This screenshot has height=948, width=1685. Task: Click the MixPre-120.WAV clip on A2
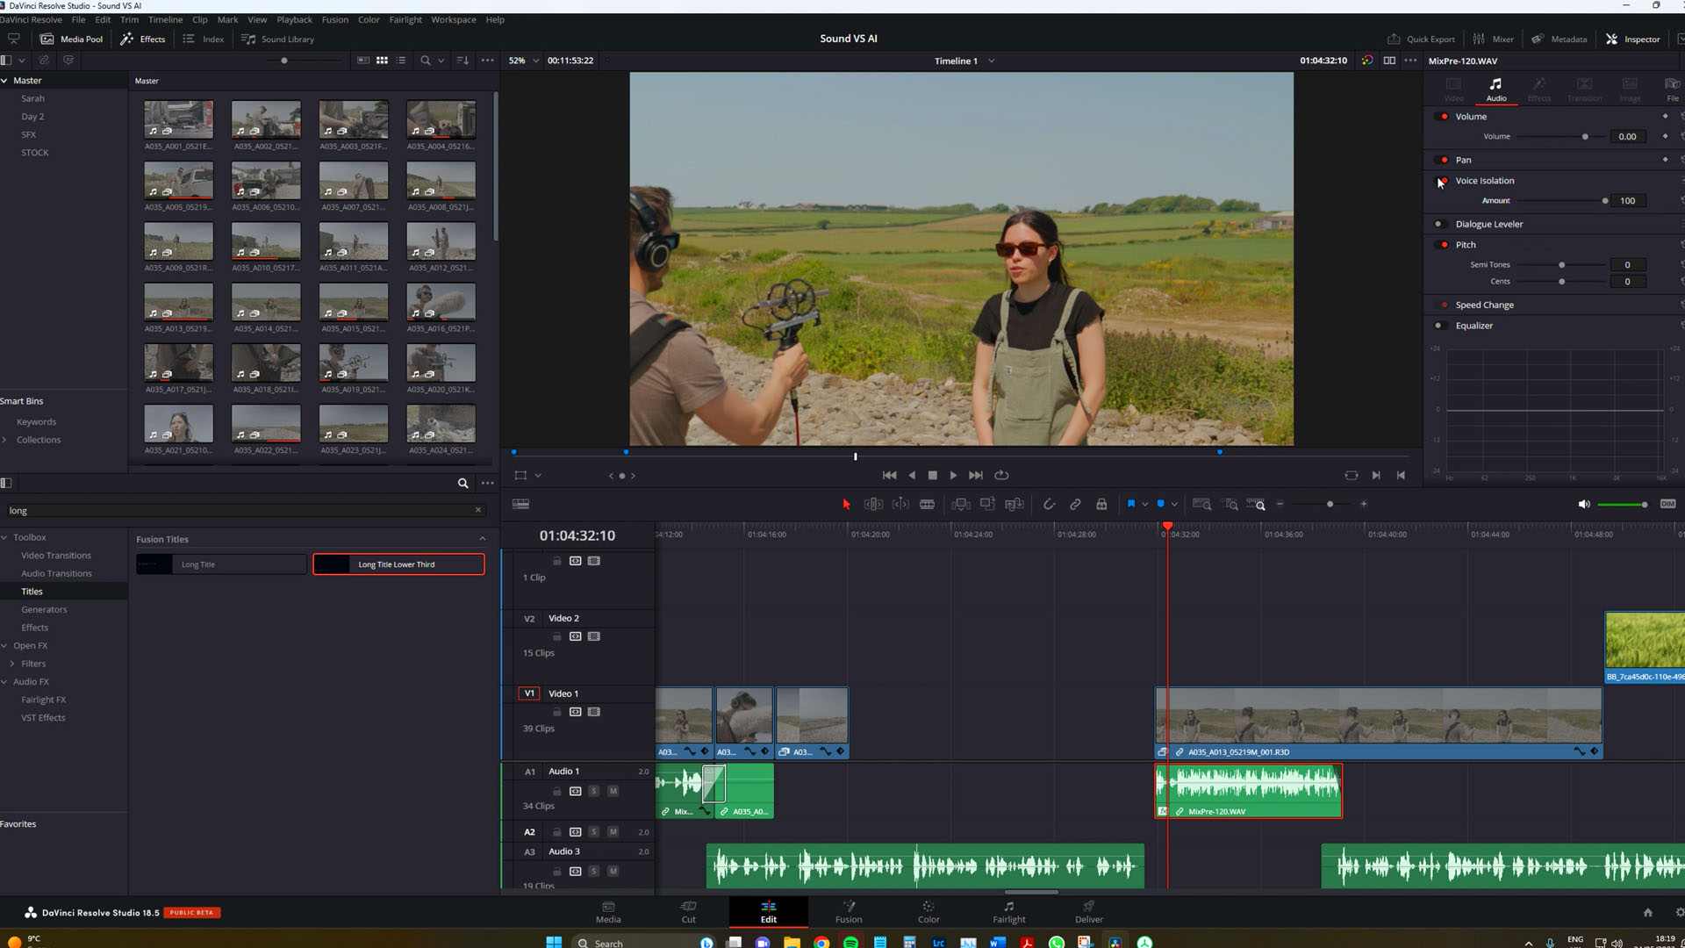(1249, 810)
